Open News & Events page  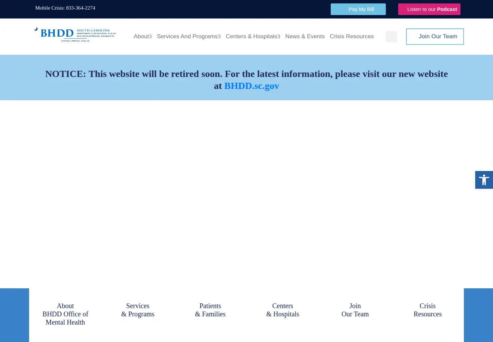click(305, 36)
